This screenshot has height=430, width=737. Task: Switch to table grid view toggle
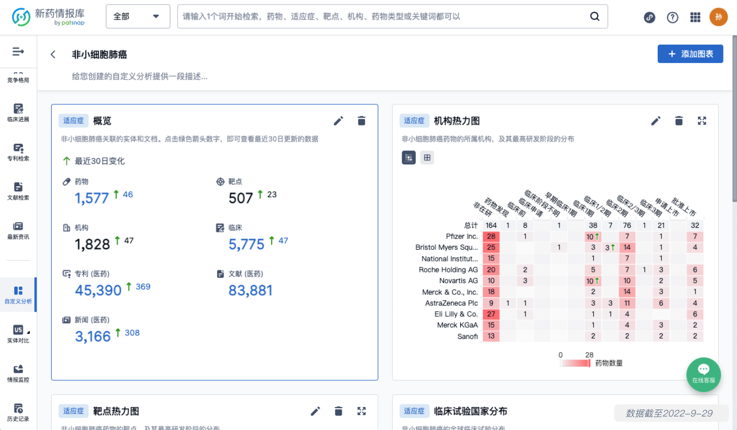pos(427,158)
